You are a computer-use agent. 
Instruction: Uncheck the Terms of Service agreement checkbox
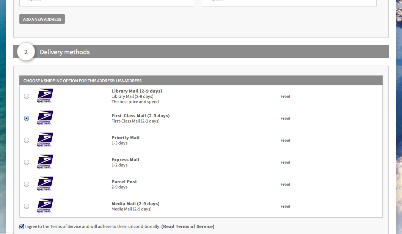tap(22, 226)
